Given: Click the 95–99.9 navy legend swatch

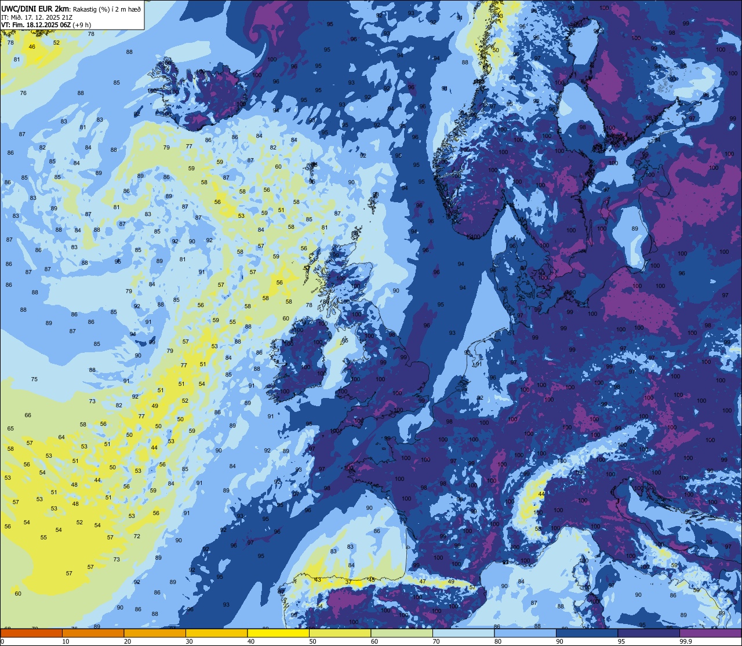Looking at the screenshot, I should coord(649,633).
